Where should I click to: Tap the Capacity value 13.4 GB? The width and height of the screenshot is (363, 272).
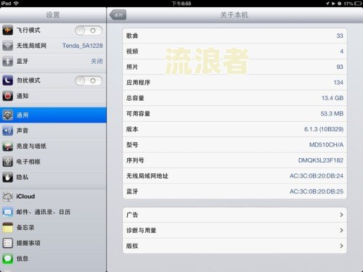pos(333,98)
